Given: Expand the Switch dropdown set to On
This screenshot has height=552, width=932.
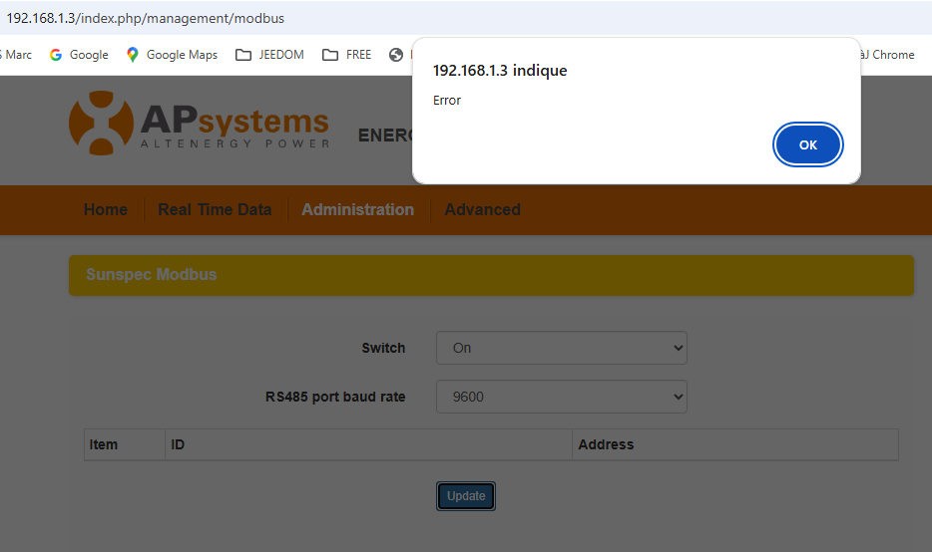Looking at the screenshot, I should point(562,348).
